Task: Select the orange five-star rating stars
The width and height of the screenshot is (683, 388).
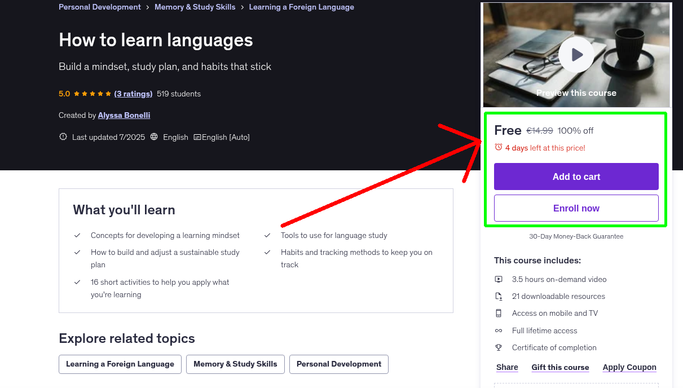Action: (x=88, y=94)
